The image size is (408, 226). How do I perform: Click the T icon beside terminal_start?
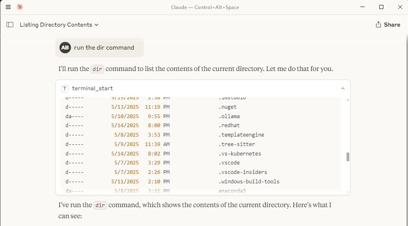click(64, 88)
